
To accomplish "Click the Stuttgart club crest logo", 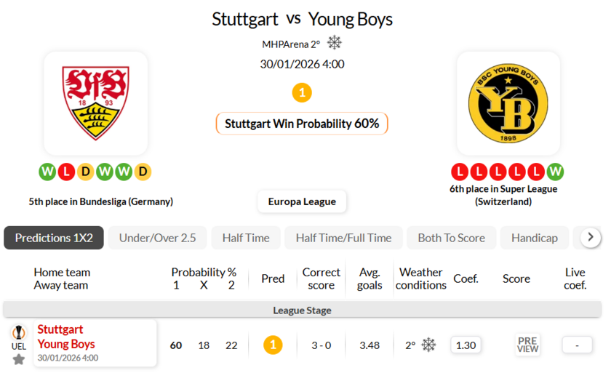I will click(95, 103).
